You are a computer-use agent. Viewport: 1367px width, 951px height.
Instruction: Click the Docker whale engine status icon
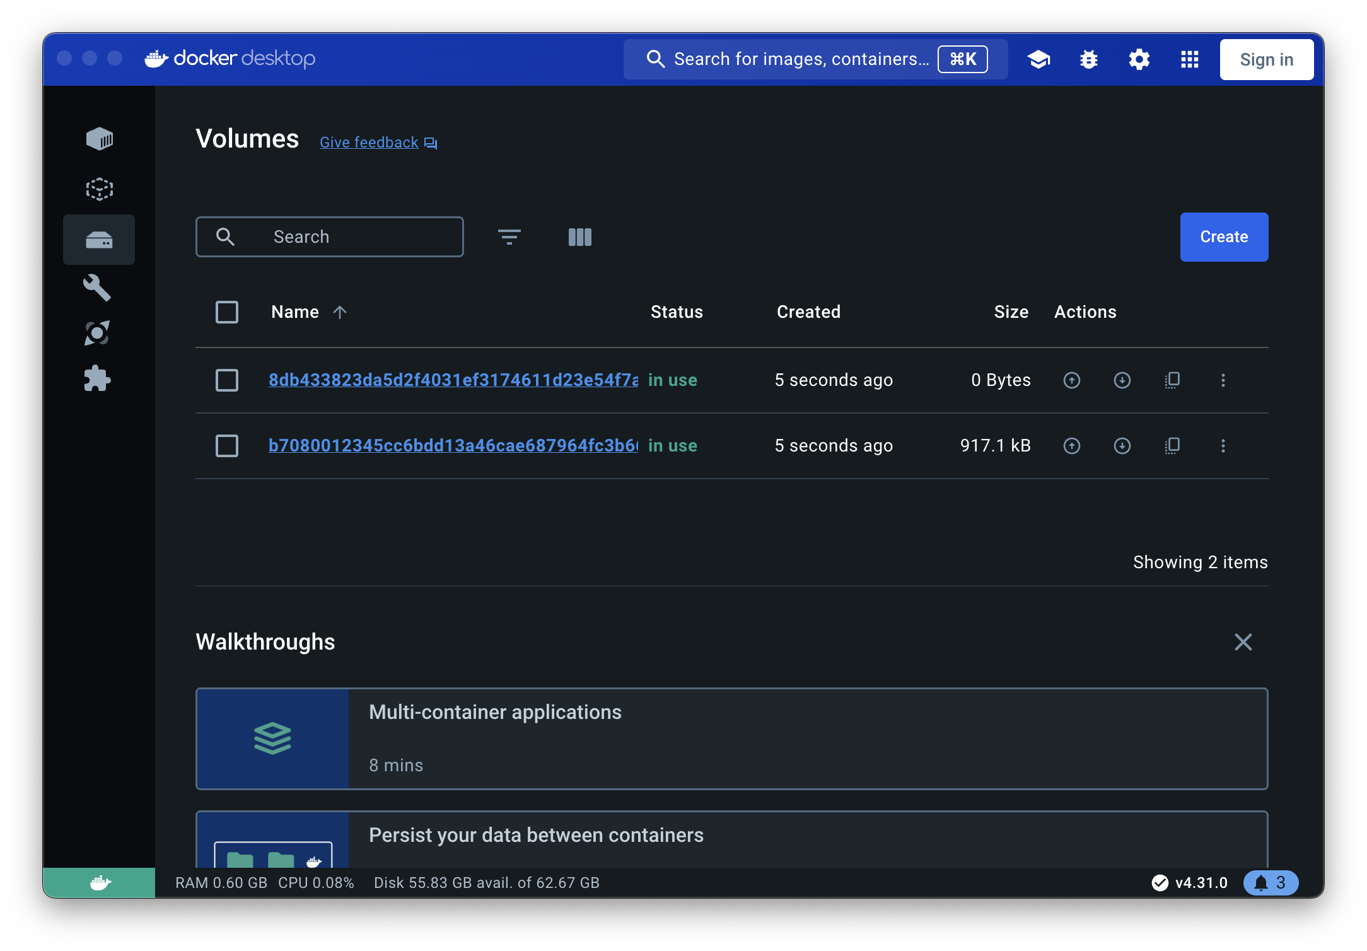[99, 883]
